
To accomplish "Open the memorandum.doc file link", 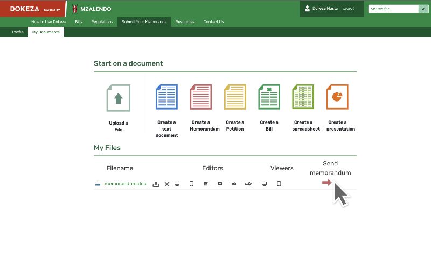I will pyautogui.click(x=126, y=184).
